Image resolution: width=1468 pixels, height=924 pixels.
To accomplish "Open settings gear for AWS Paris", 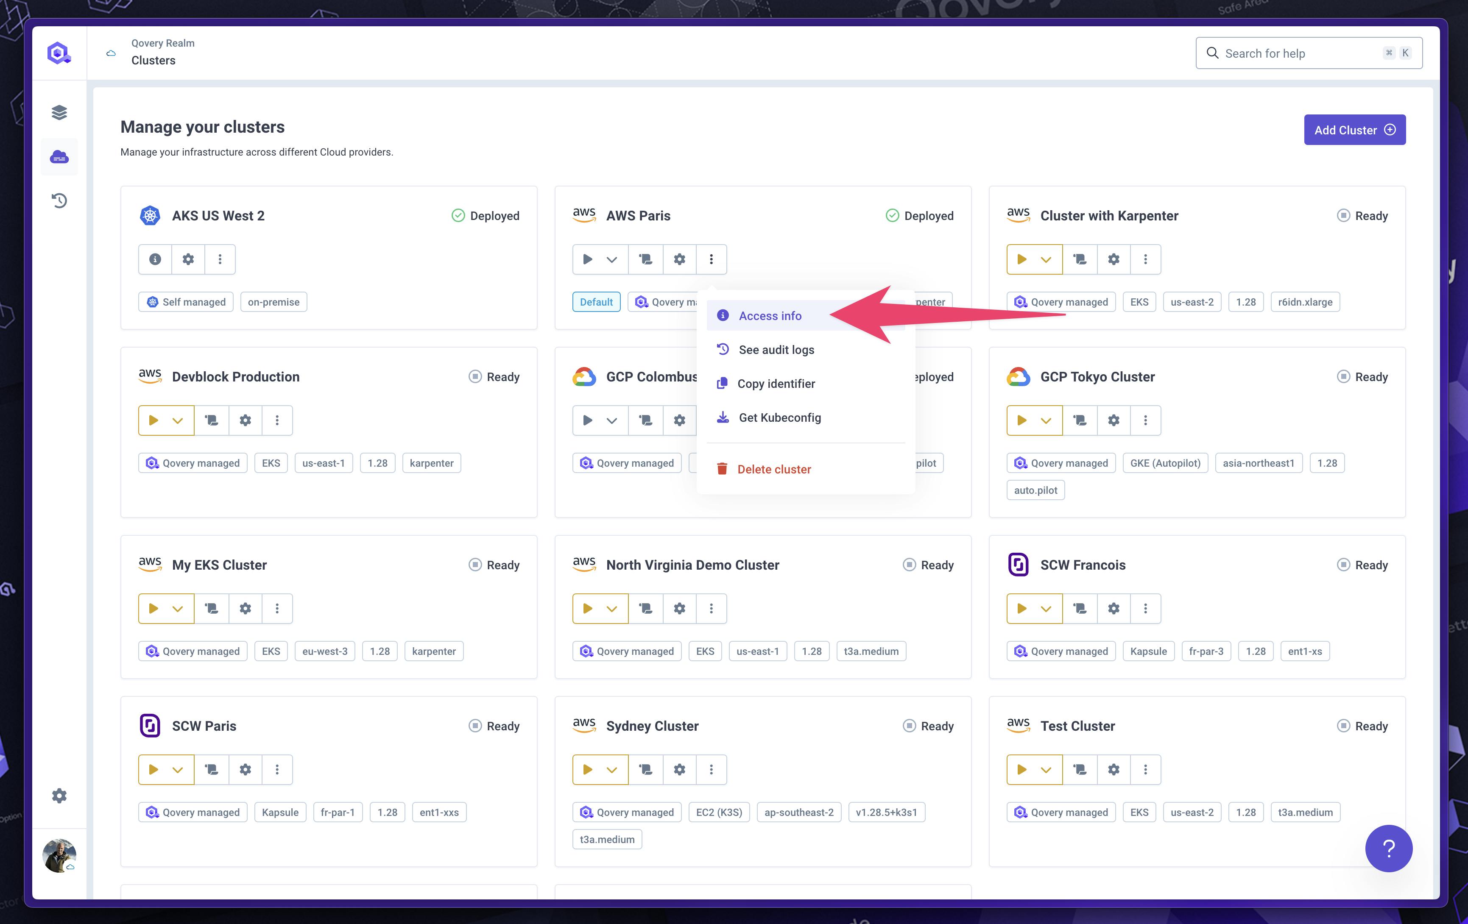I will [x=679, y=259].
